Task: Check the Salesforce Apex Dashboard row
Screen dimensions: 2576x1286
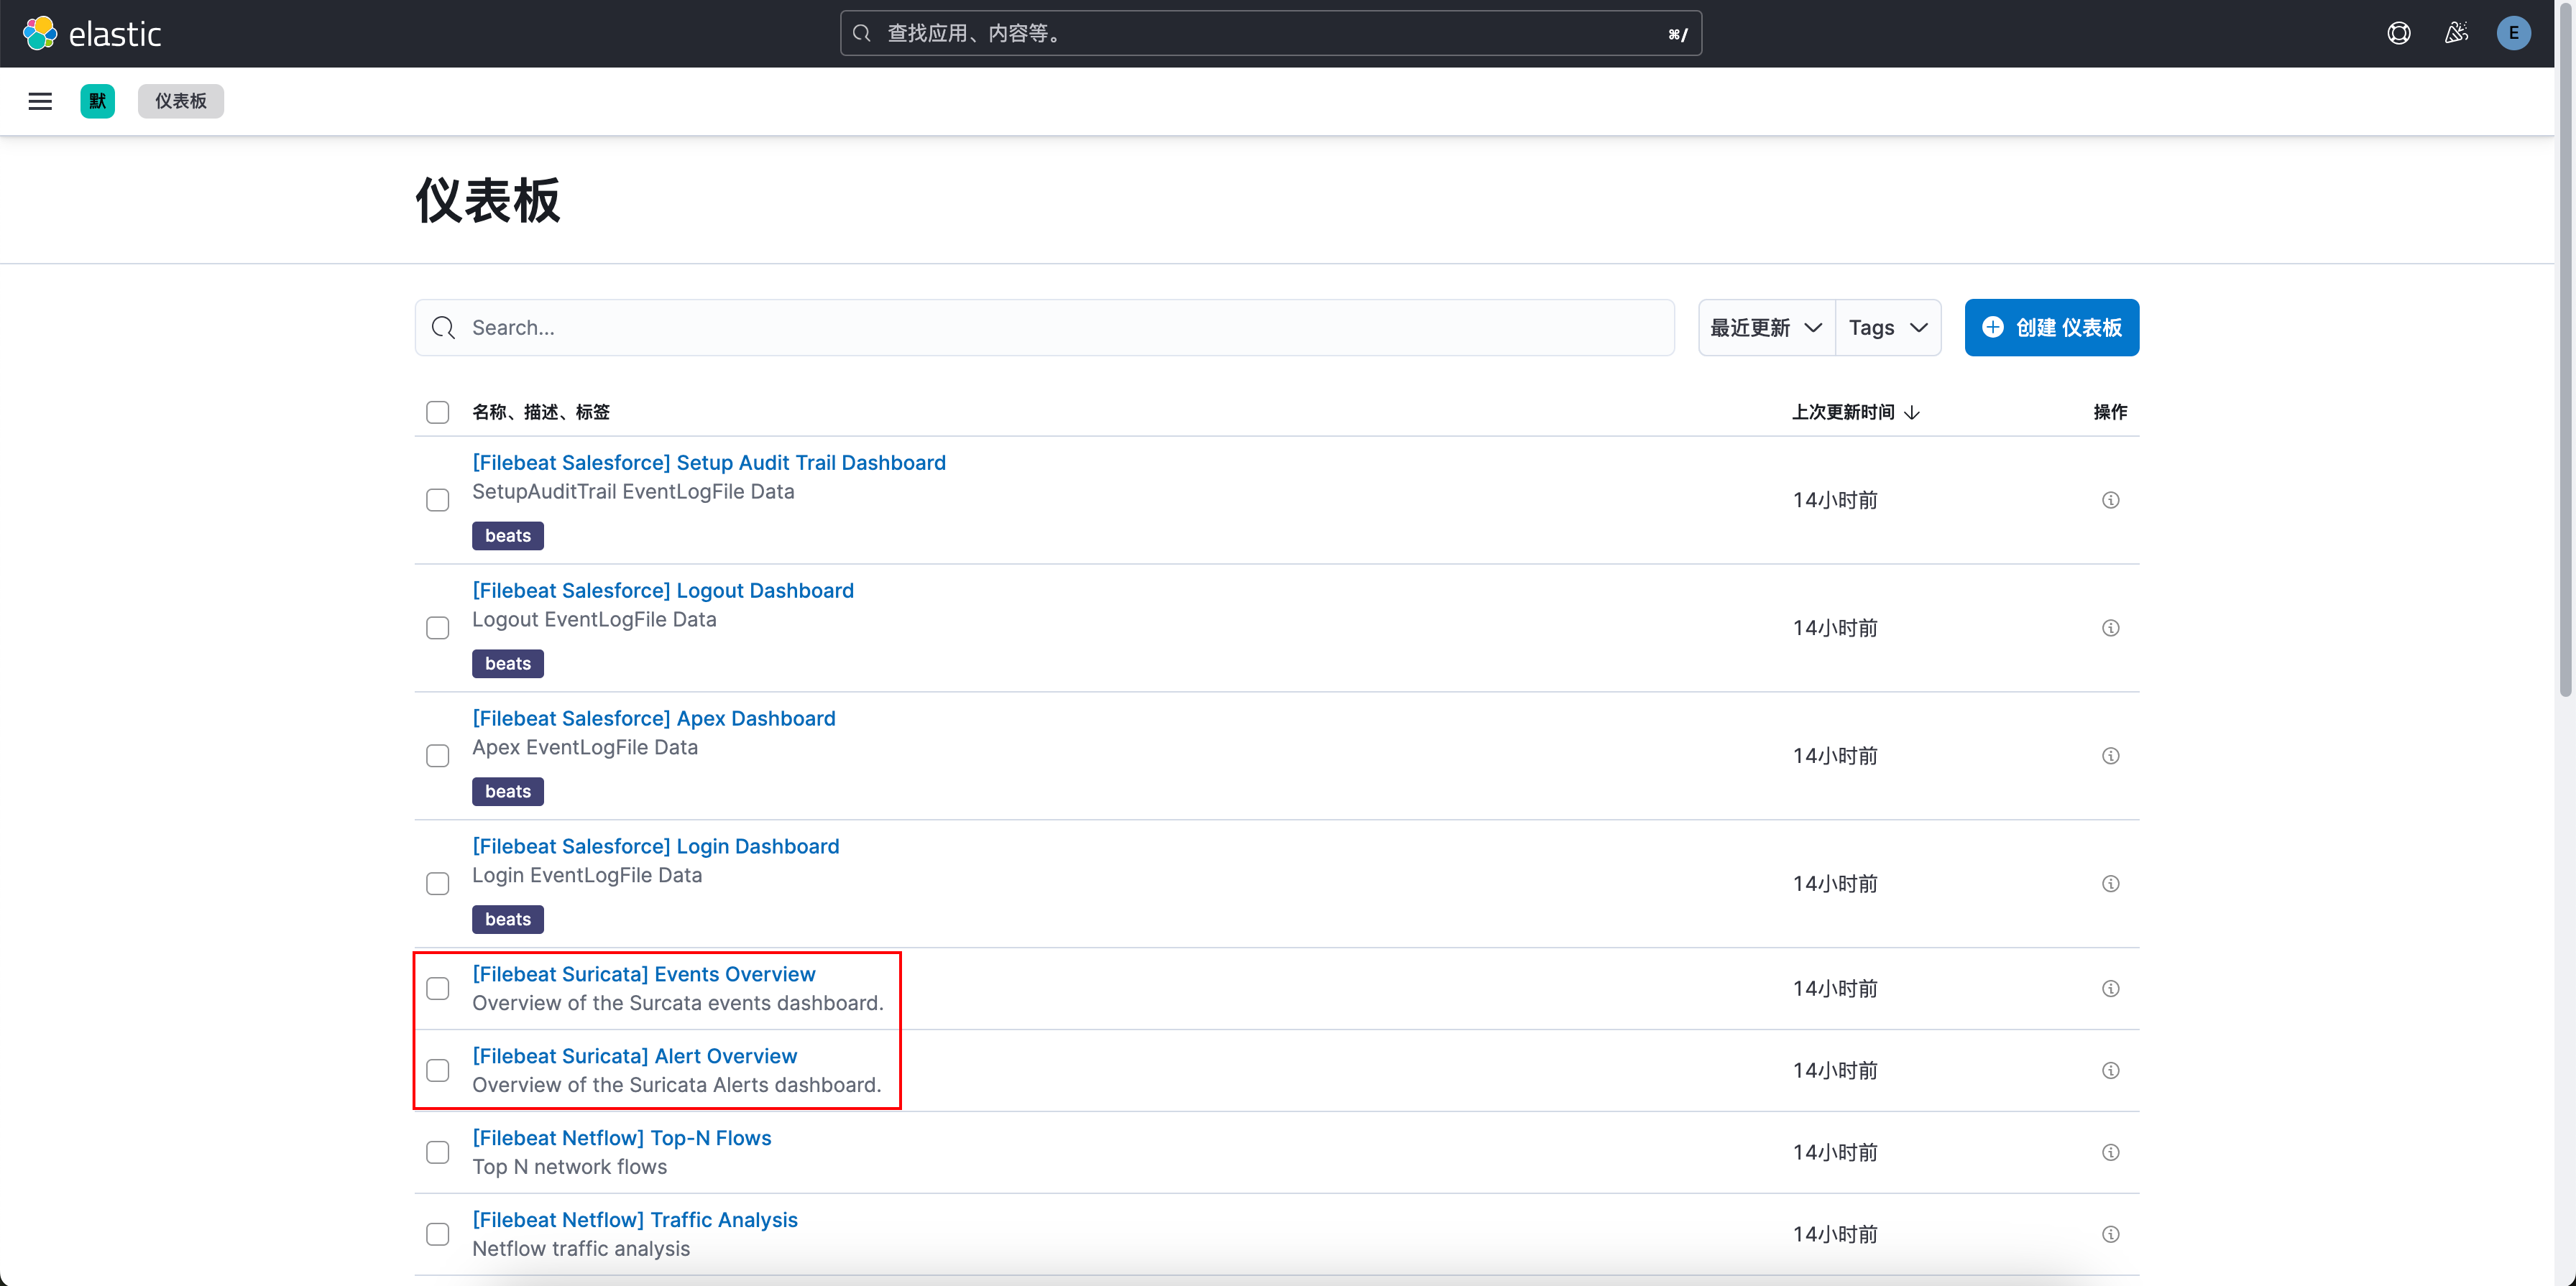Action: click(x=438, y=755)
